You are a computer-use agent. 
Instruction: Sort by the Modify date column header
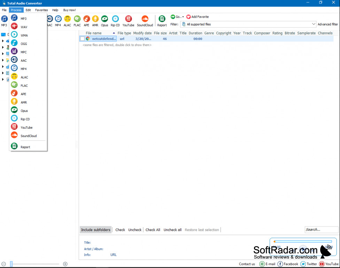pos(142,33)
